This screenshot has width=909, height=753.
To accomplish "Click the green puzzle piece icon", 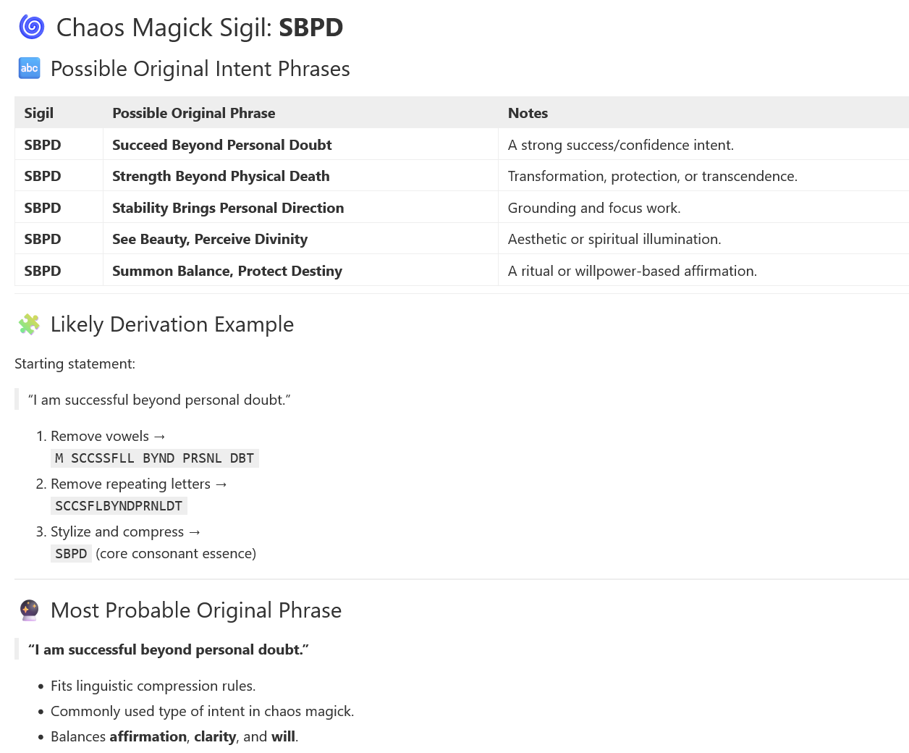I will (x=29, y=324).
